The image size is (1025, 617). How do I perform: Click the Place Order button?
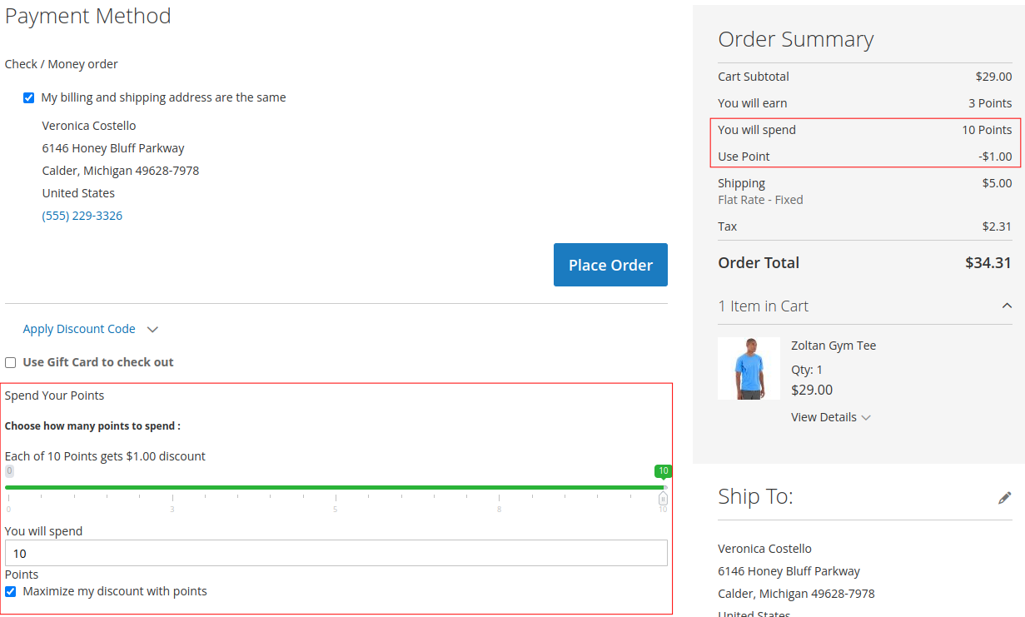(x=610, y=265)
